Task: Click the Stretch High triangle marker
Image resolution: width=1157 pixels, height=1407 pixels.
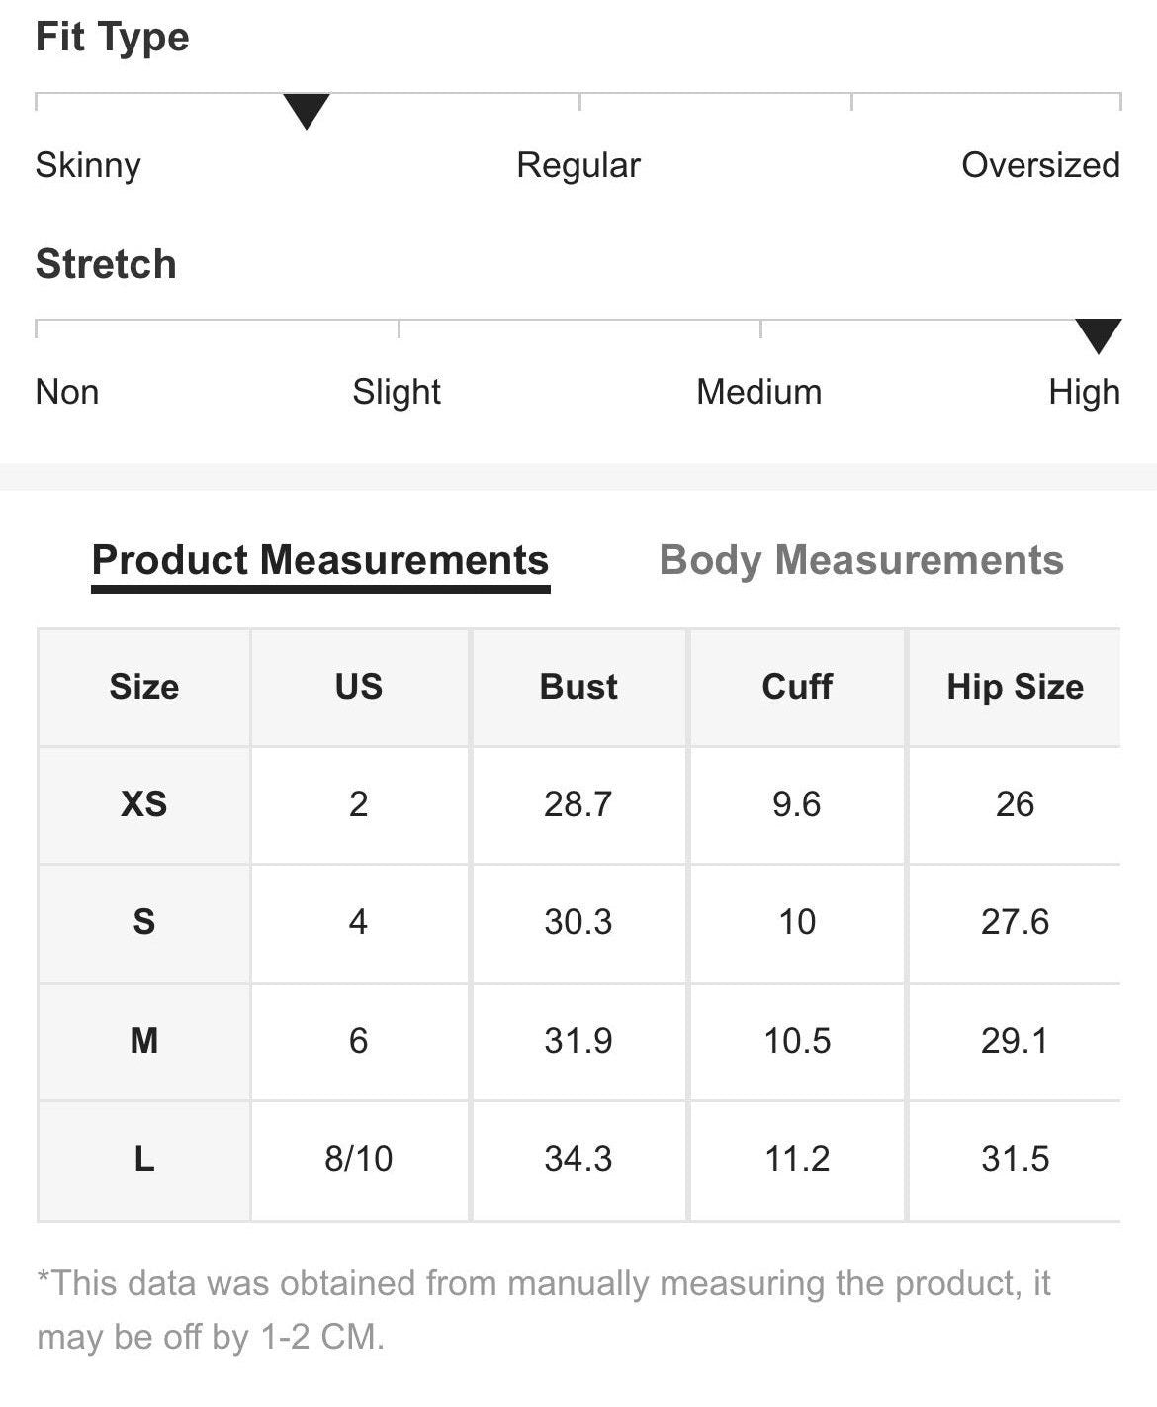Action: [x=1098, y=336]
